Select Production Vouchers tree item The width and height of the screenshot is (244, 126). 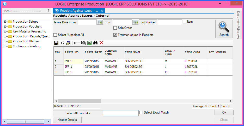click(x=27, y=26)
